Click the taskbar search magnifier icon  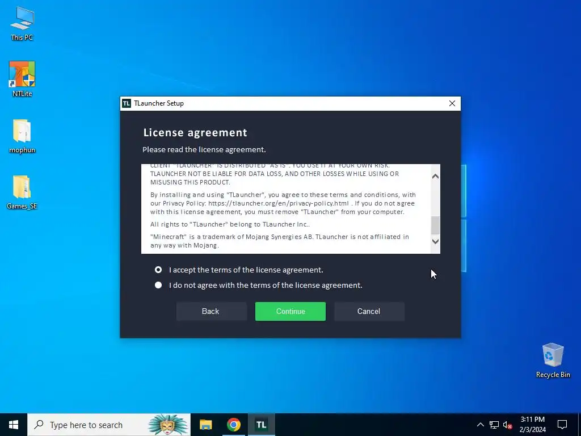pyautogui.click(x=39, y=425)
